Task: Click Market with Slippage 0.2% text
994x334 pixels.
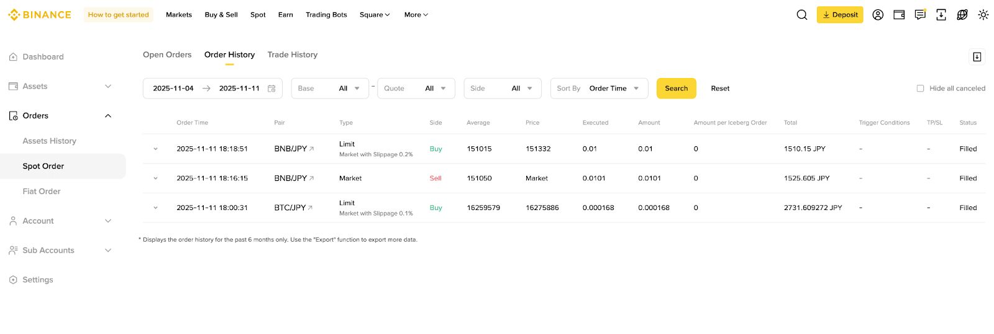Action: pyautogui.click(x=376, y=154)
